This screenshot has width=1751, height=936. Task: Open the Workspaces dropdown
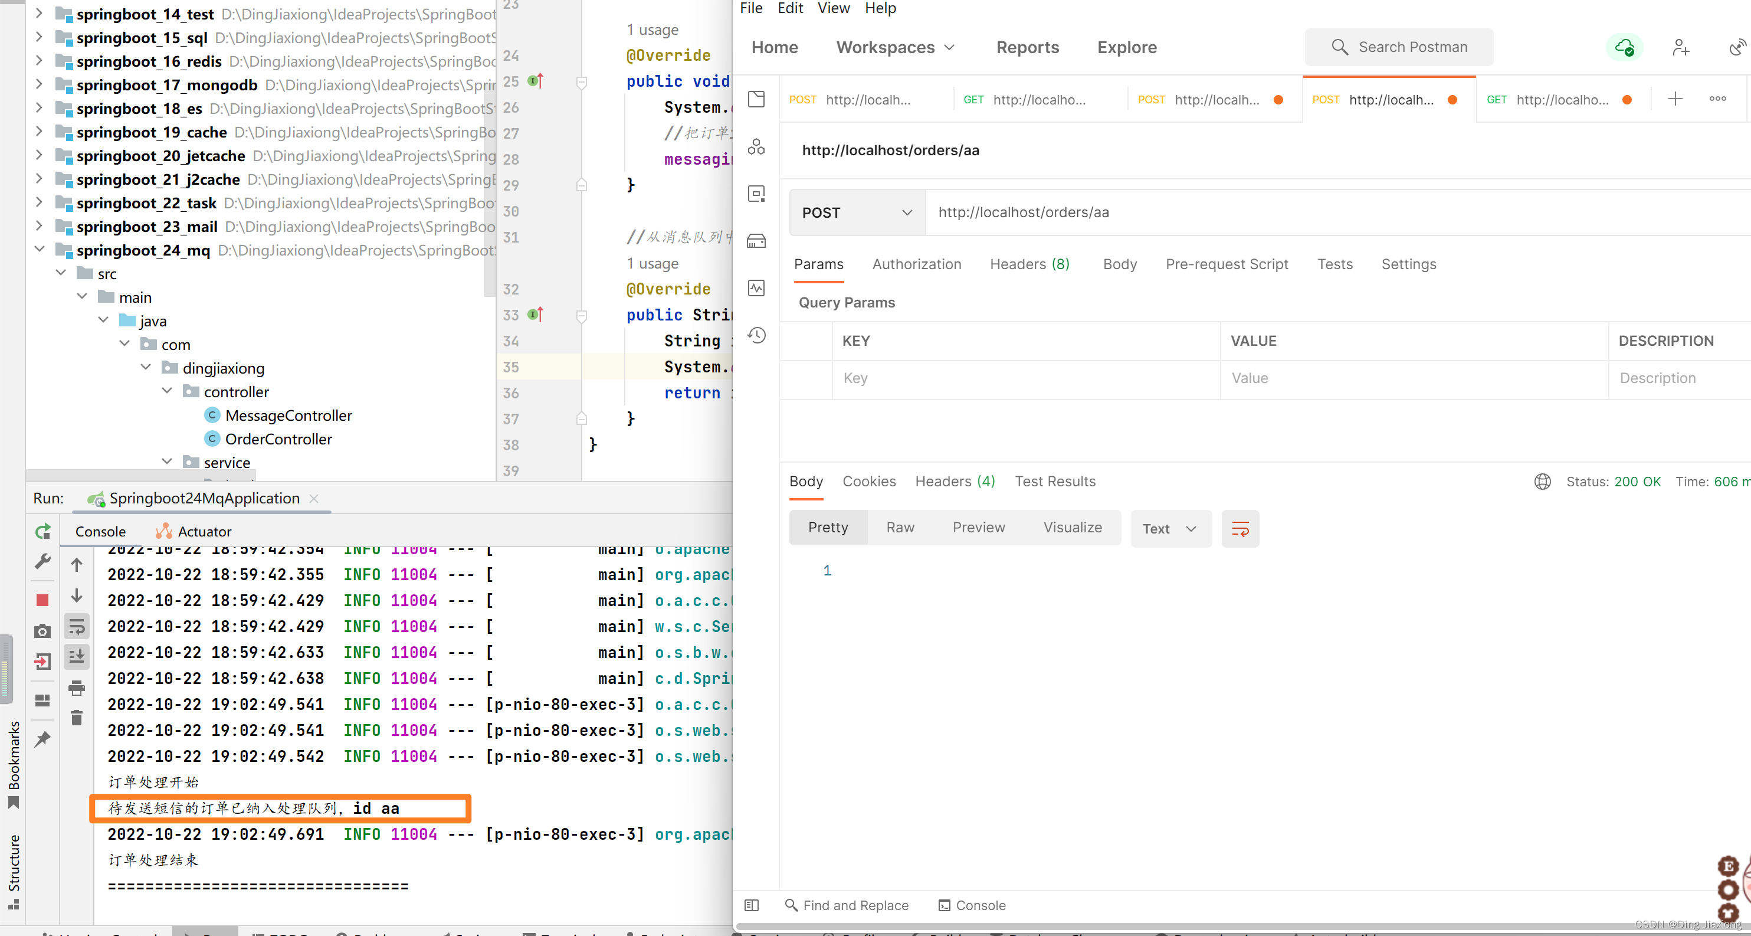896,47
